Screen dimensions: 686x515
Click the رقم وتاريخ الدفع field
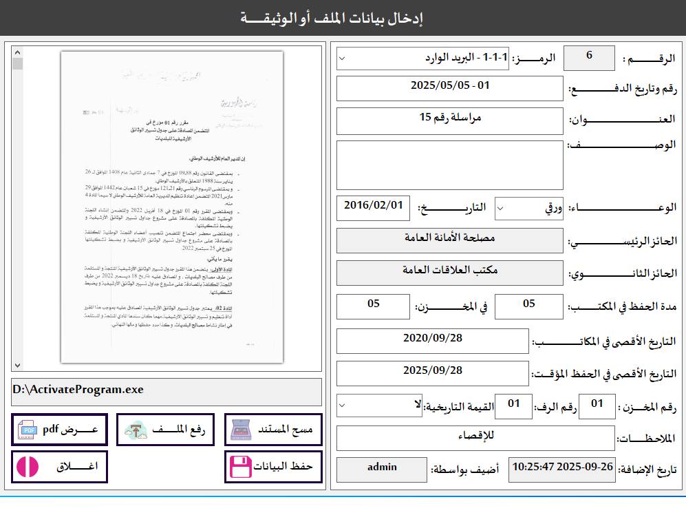click(450, 88)
